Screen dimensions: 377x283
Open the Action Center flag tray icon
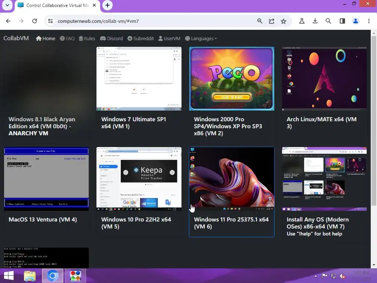324,276
